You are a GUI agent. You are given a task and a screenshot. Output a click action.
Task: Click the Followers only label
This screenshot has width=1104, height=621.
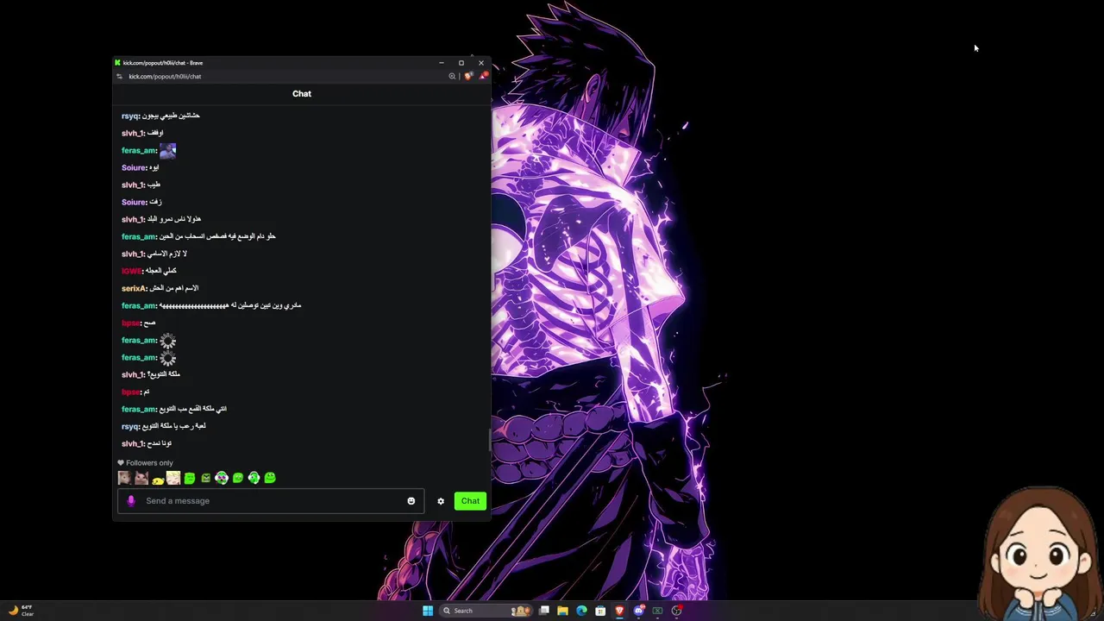pyautogui.click(x=149, y=463)
